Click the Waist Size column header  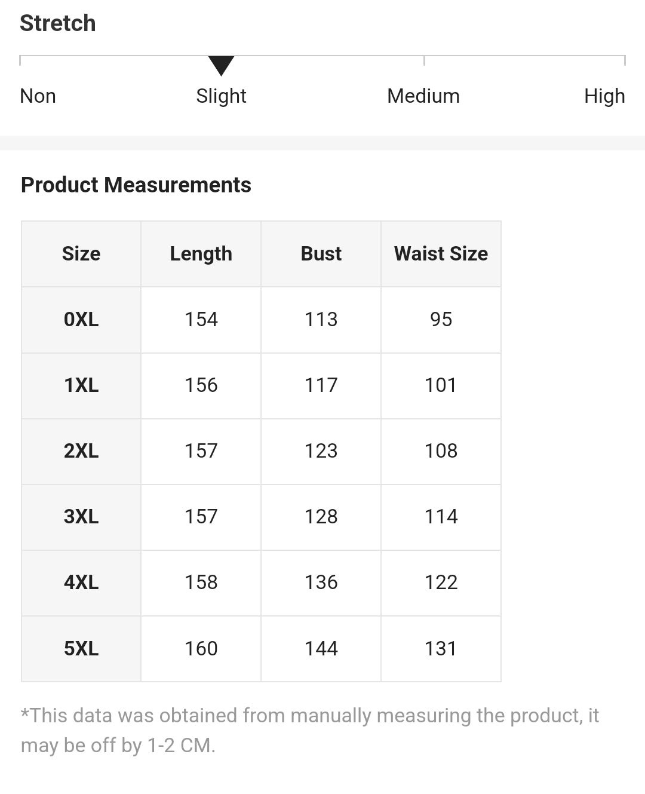click(x=441, y=254)
